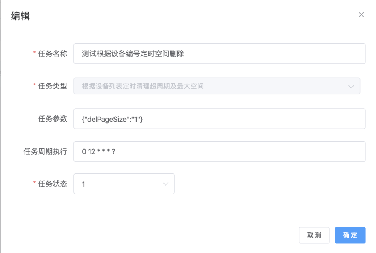
Task: Focus the 任务名称 input field
Action: [219, 54]
